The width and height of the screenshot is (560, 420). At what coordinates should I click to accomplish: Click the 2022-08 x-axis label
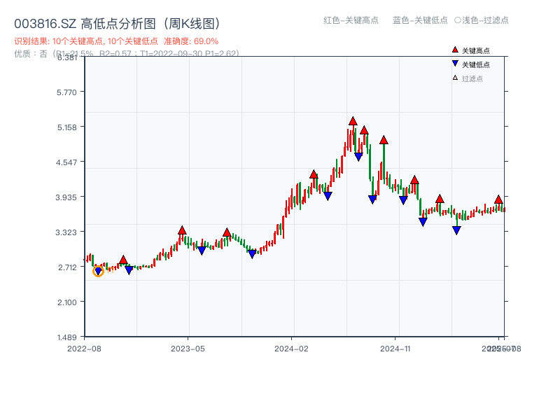coord(84,349)
